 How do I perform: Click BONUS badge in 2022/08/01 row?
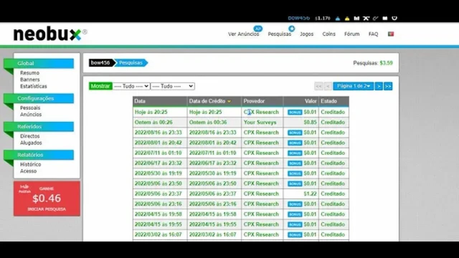[295, 143]
